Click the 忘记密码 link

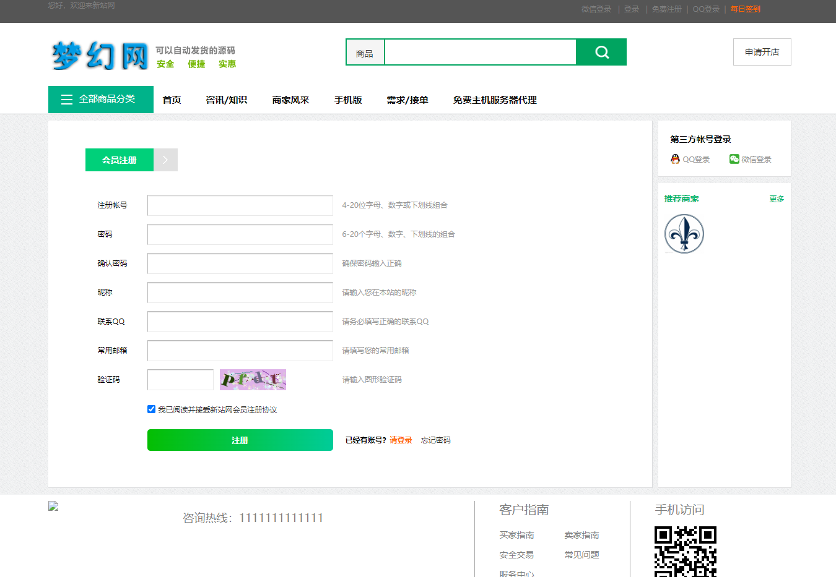coord(436,440)
